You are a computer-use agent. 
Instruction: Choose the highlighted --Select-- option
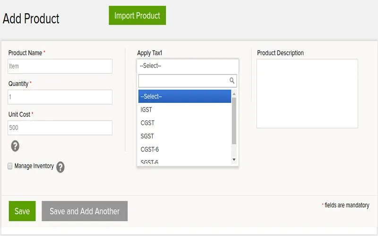pyautogui.click(x=185, y=96)
